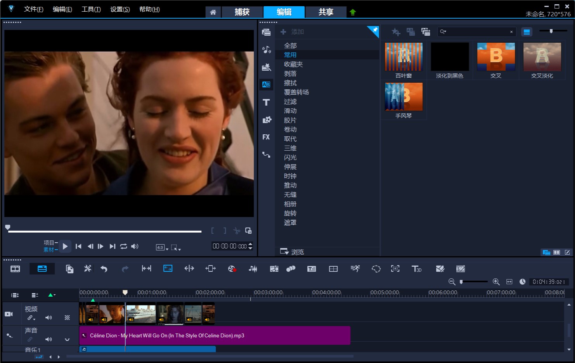Mute the 视频 track speaker
575x363 pixels.
(x=48, y=318)
